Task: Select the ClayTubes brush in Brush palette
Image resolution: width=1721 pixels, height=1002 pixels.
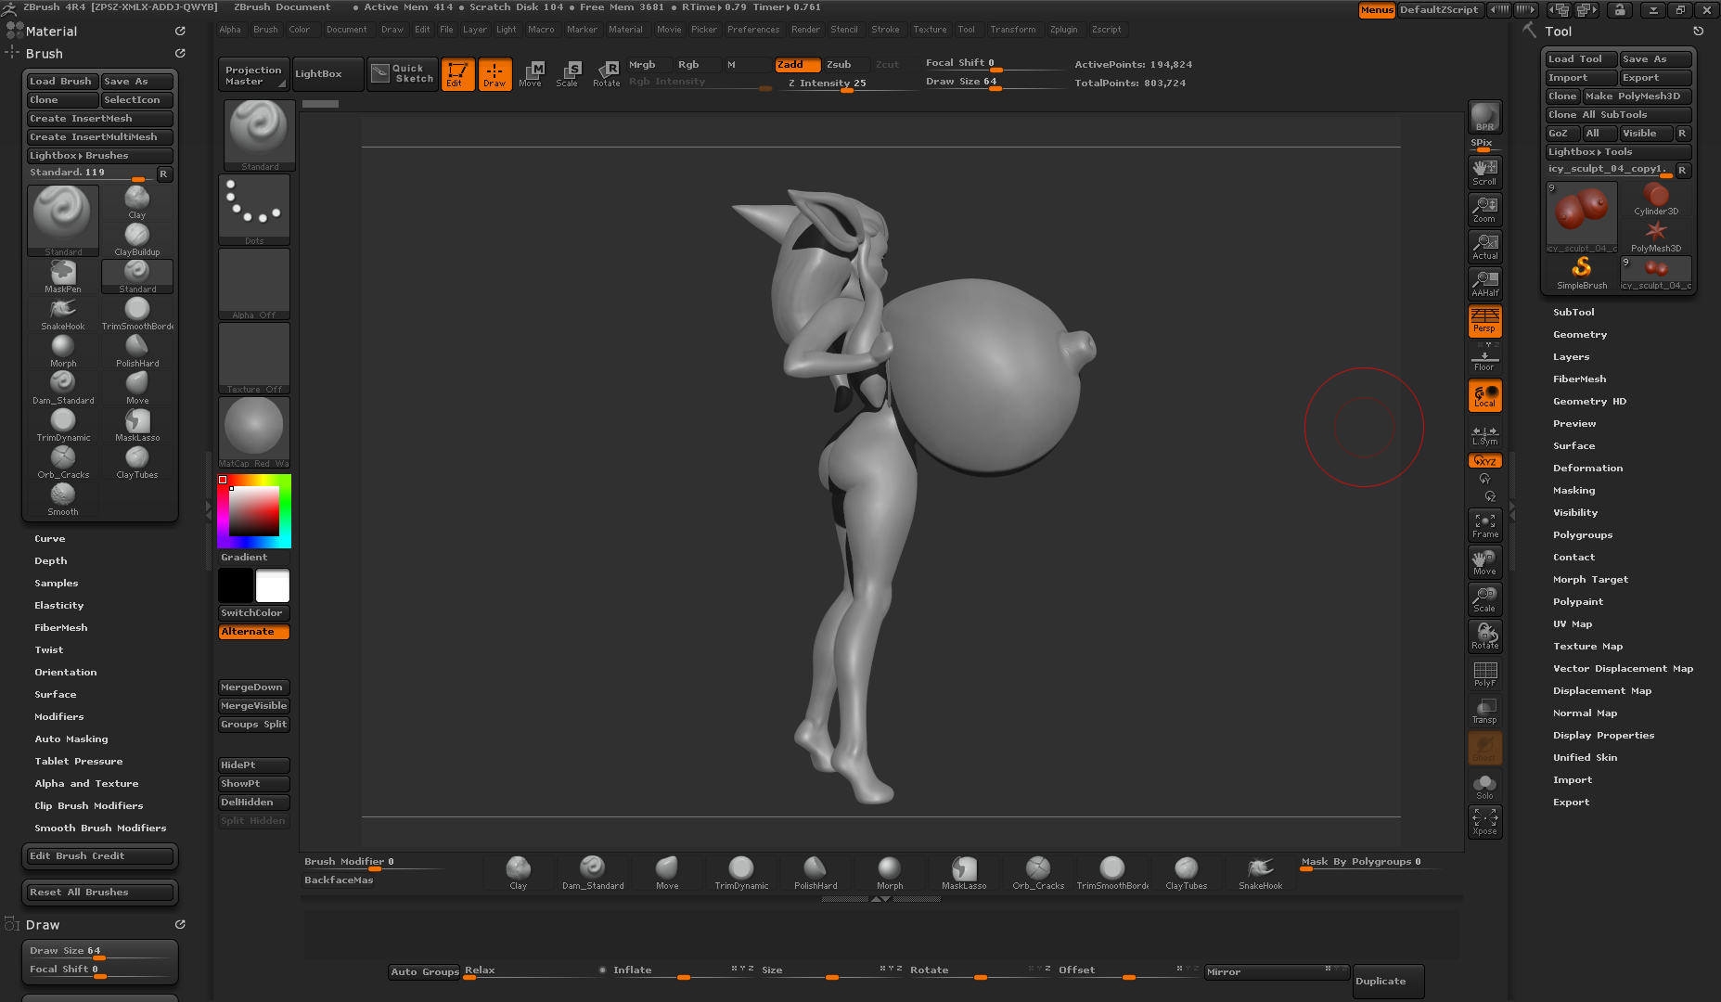Action: tap(137, 462)
